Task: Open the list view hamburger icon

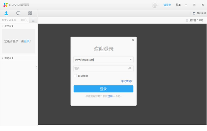Action: click(33, 20)
